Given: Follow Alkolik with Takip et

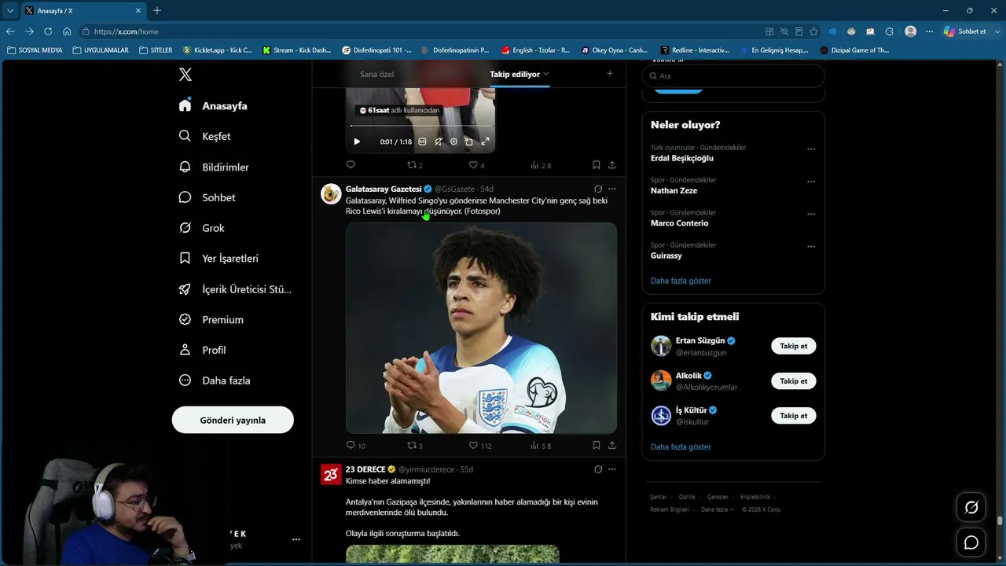Looking at the screenshot, I should [794, 381].
